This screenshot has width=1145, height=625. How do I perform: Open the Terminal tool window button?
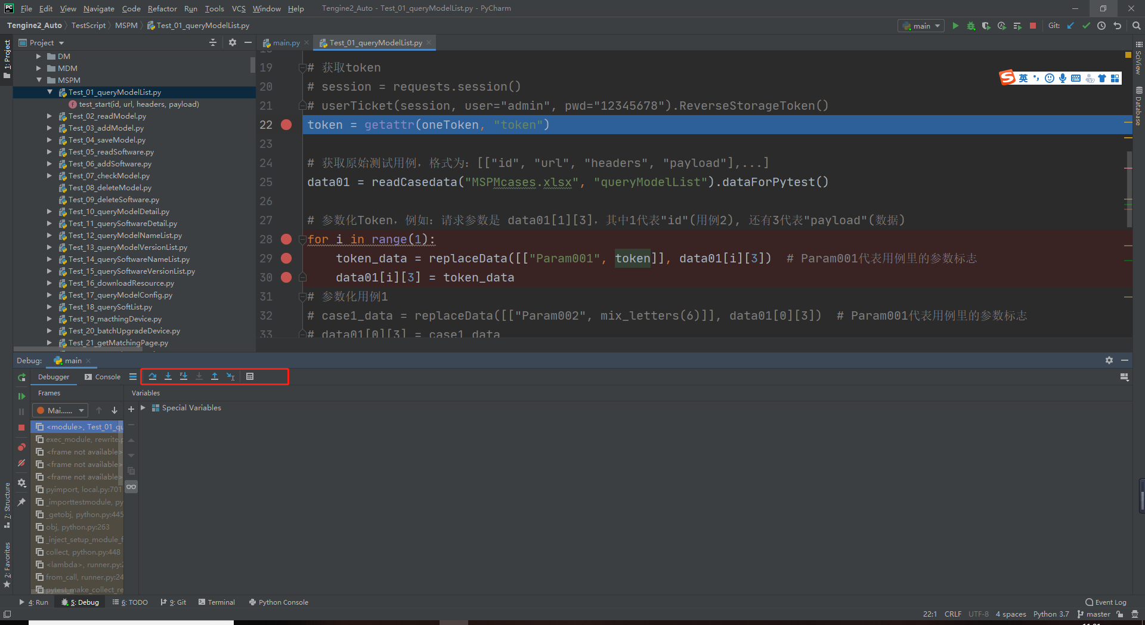pos(216,602)
